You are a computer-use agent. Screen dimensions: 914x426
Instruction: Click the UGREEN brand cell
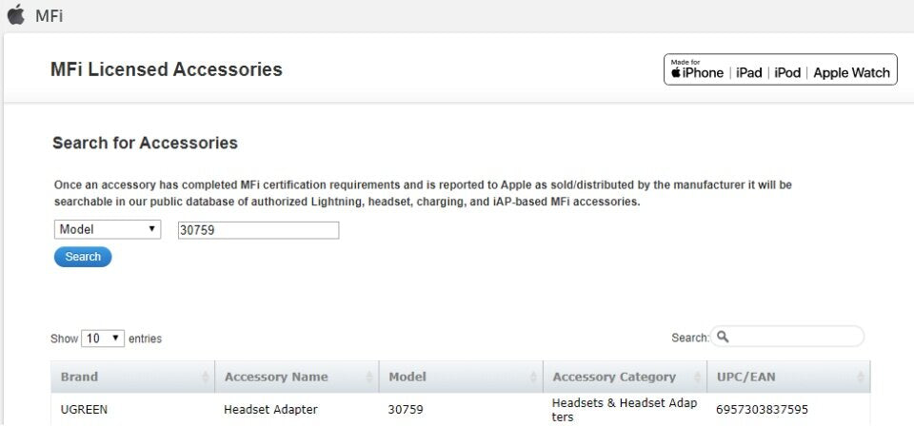[80, 410]
